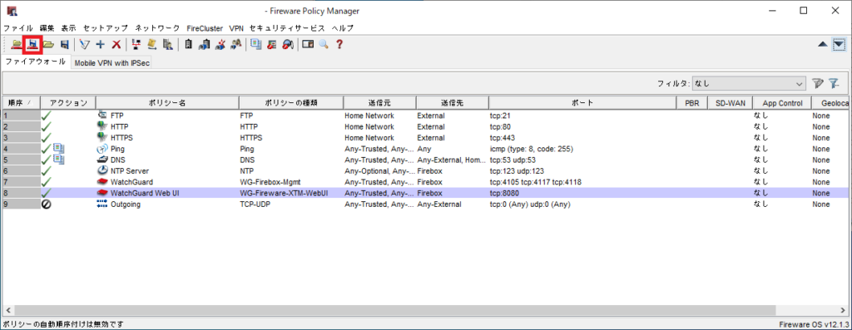
Task: Click the save to file floppy icon
Action: (64, 45)
